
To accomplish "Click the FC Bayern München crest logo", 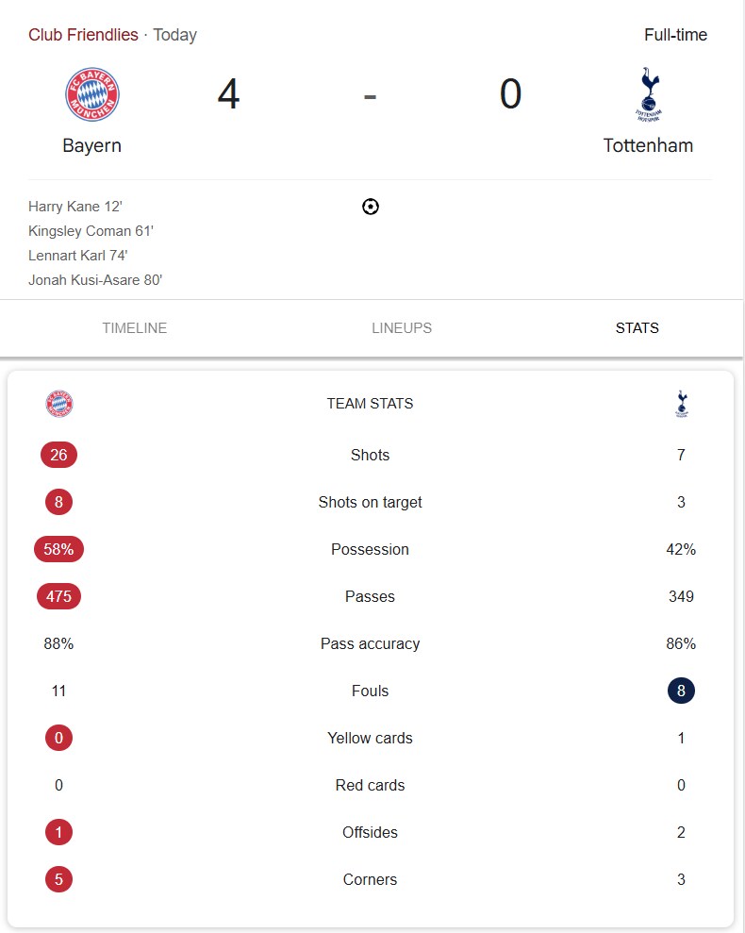I will [91, 94].
